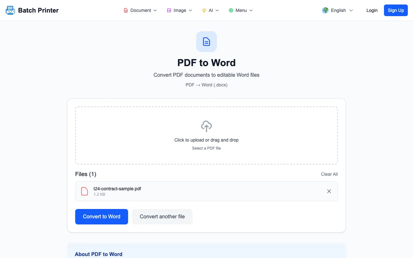Click the purple Image picture icon
The width and height of the screenshot is (413, 258).
169,10
